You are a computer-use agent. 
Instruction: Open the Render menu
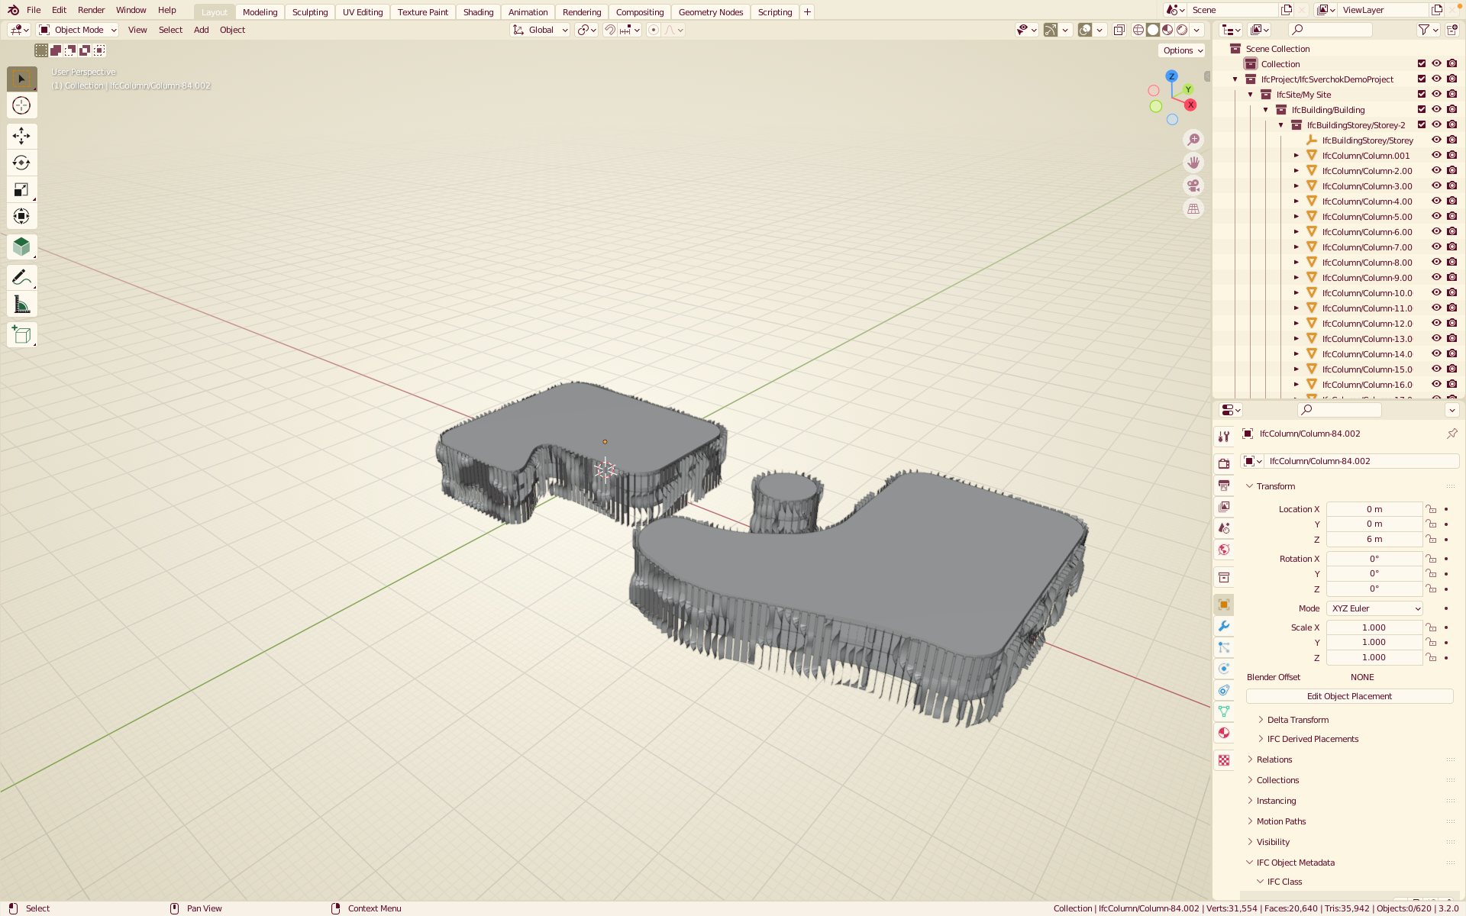coord(91,10)
